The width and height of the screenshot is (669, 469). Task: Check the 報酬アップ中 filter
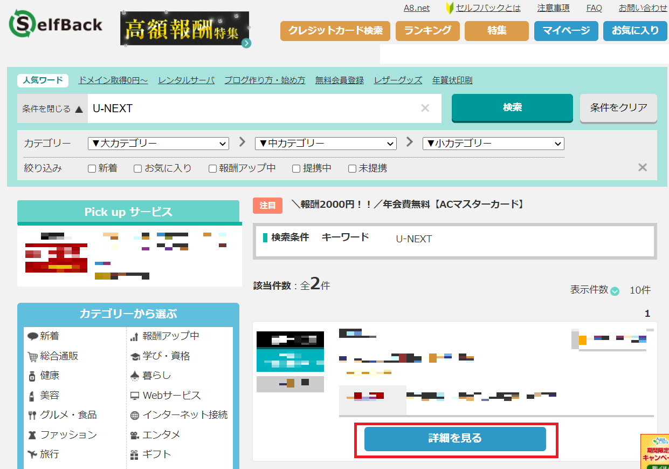pos(213,168)
